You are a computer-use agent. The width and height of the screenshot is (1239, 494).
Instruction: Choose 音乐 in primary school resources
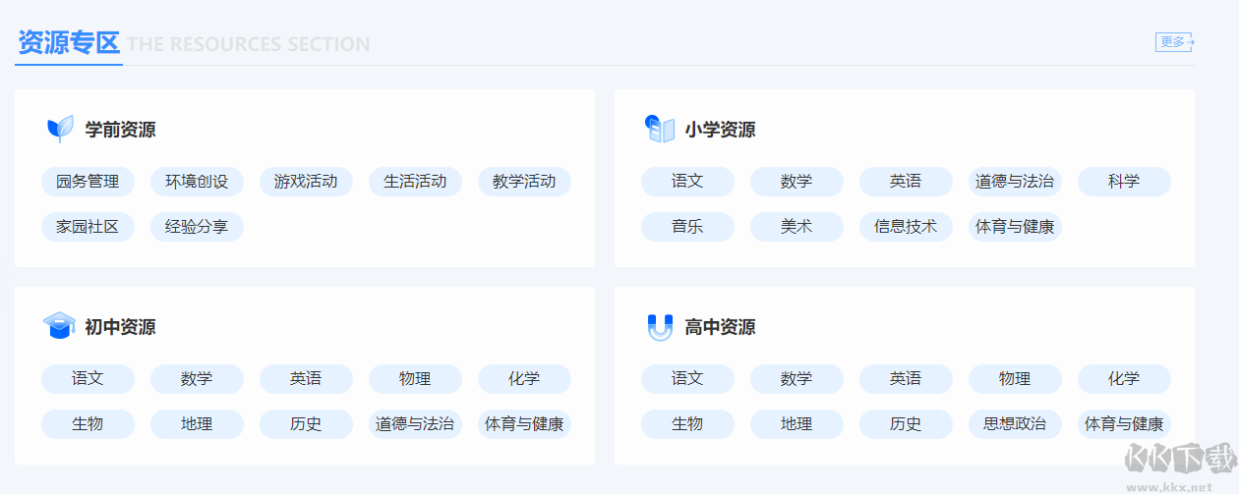[687, 227]
